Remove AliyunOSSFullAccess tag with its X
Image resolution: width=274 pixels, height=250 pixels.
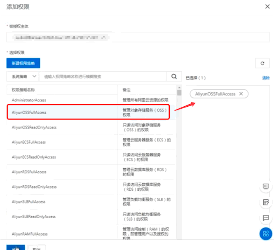pos(241,93)
